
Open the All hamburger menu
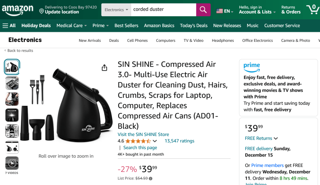click(9, 26)
